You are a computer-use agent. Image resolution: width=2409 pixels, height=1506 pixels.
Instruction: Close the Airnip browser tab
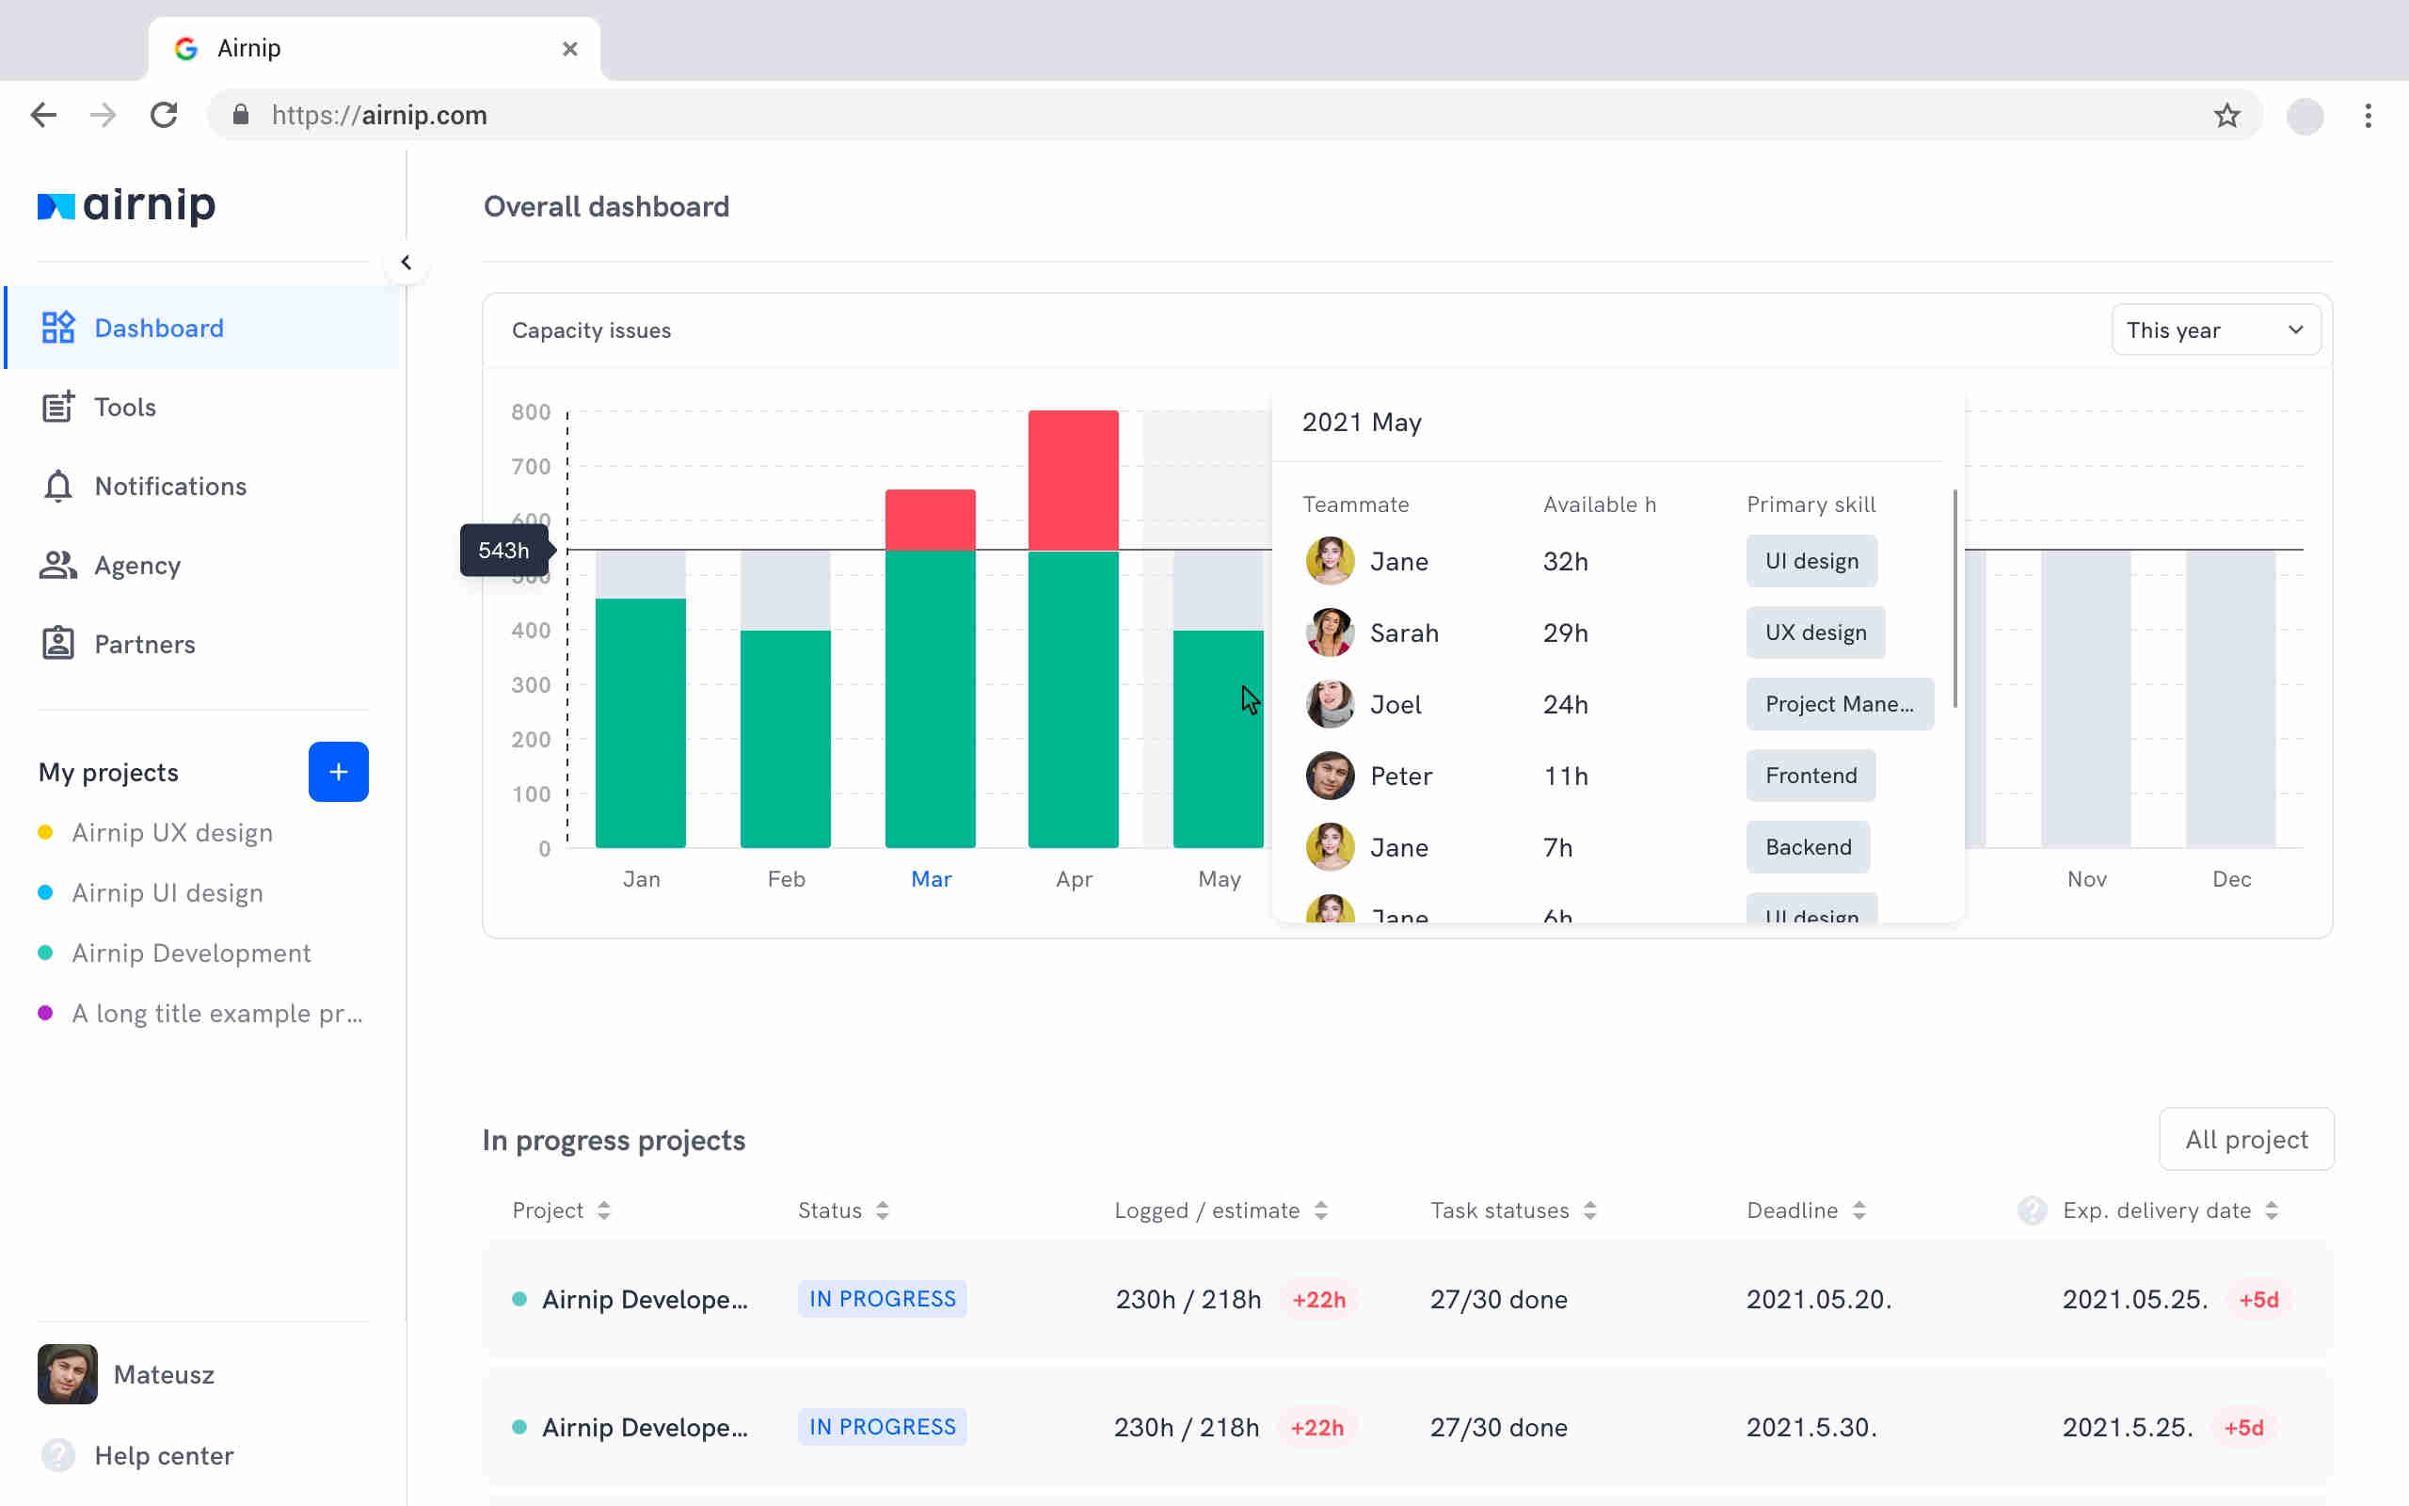tap(569, 49)
